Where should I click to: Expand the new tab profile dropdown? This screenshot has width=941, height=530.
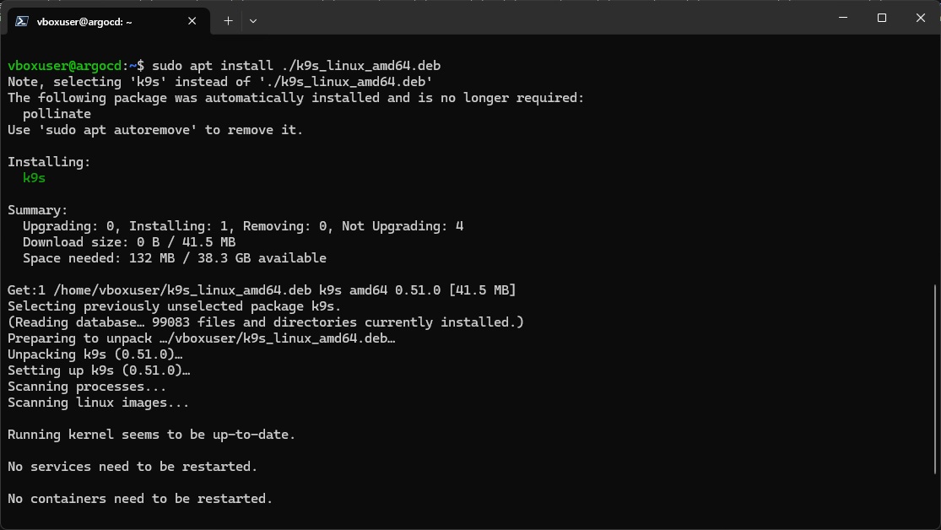click(253, 21)
